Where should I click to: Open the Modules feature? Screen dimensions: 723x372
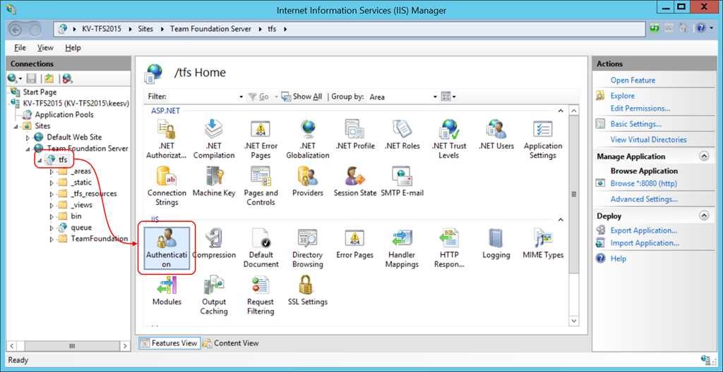(167, 290)
